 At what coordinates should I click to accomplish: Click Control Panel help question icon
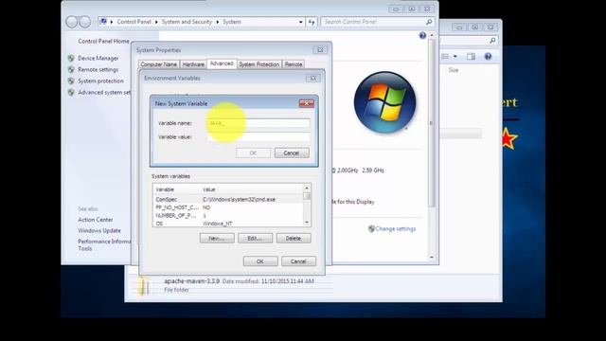tap(422, 36)
